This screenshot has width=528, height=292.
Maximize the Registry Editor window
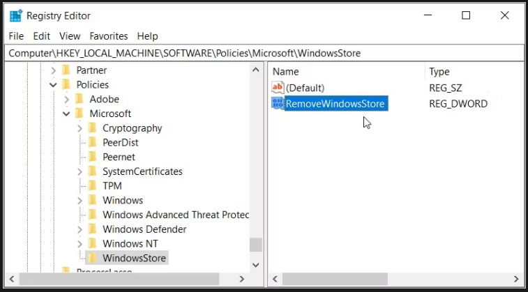(466, 15)
